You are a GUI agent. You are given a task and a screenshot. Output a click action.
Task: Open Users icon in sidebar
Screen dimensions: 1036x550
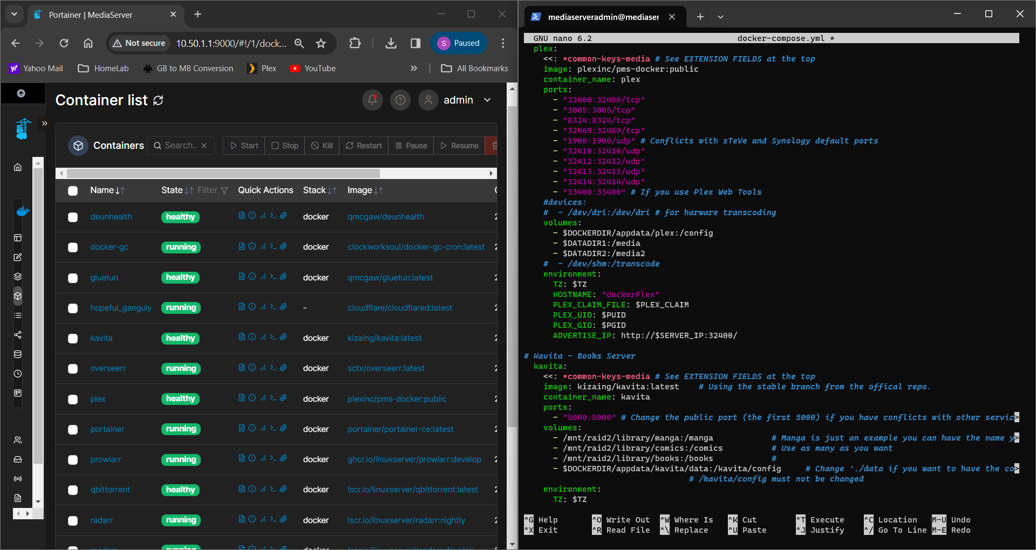18,440
